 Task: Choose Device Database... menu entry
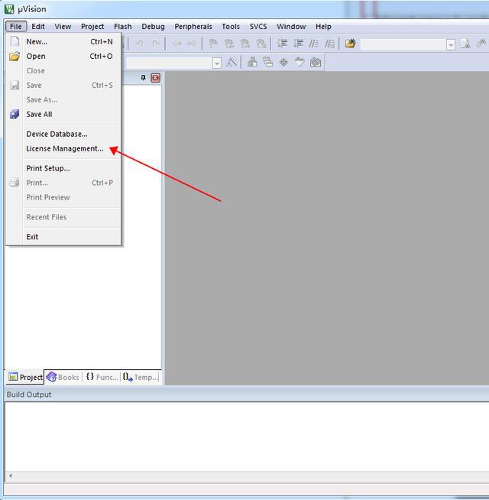(57, 134)
